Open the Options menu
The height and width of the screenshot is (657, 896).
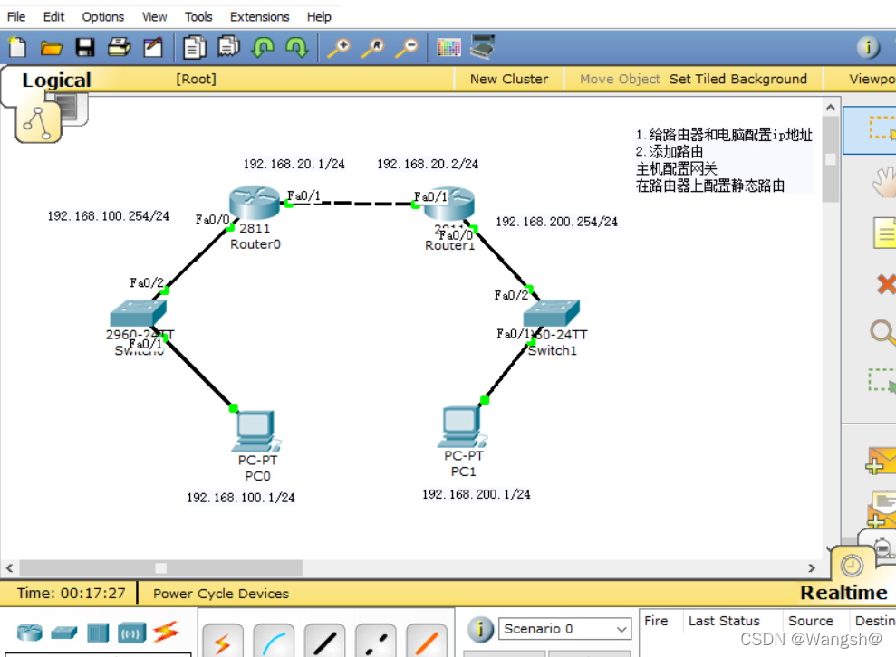tap(103, 16)
